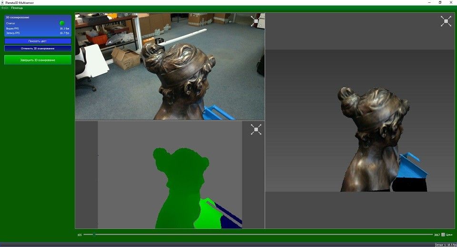Click the middle of the frame timeline track

[x=258, y=234]
